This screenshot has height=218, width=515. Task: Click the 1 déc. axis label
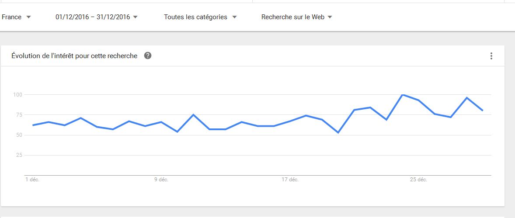click(x=32, y=180)
